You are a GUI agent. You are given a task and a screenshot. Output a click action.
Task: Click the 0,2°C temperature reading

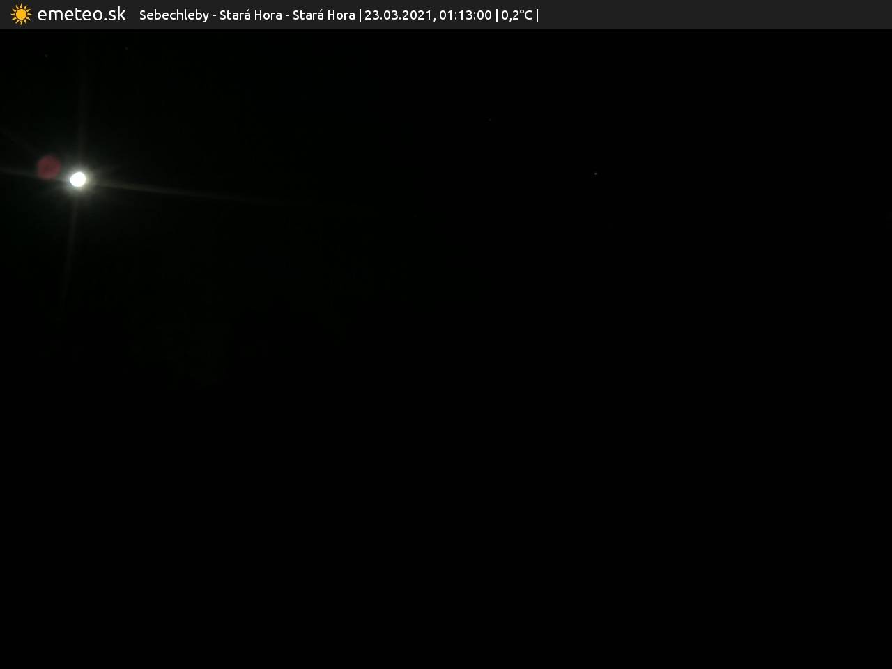pos(516,15)
